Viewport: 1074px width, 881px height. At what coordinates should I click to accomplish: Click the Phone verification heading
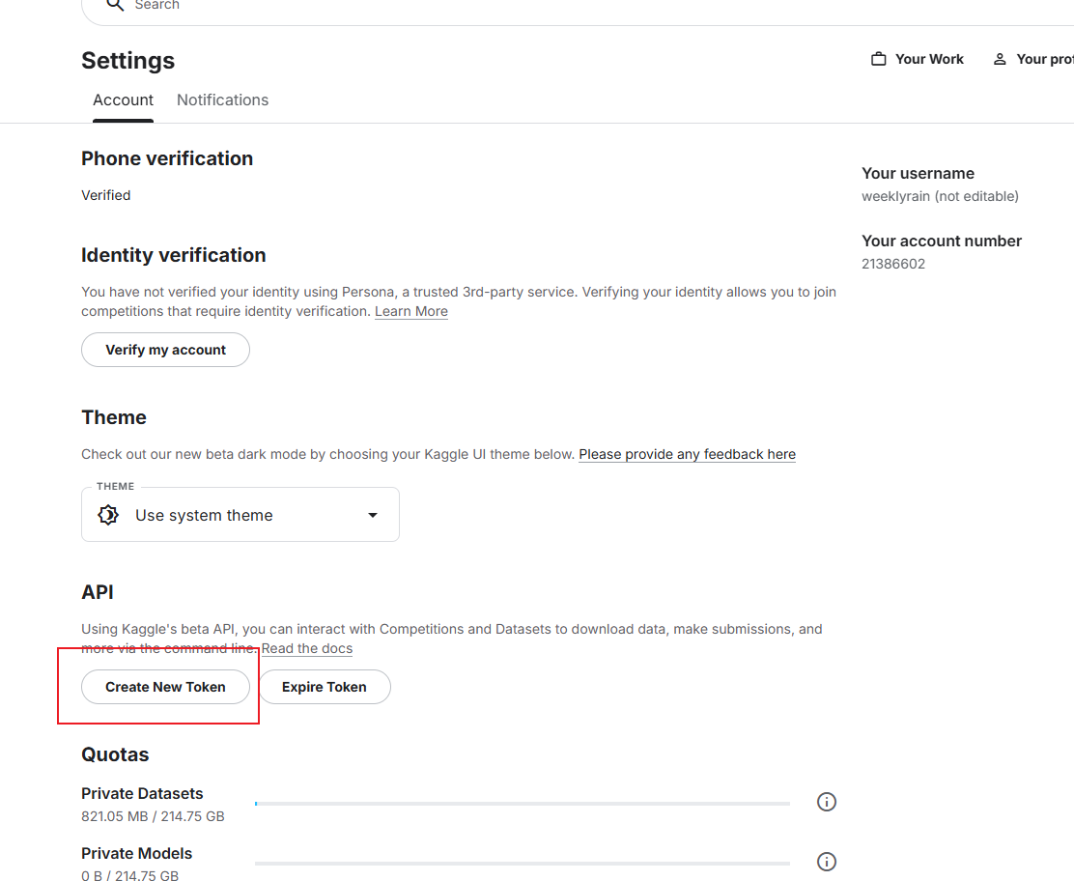pos(167,158)
